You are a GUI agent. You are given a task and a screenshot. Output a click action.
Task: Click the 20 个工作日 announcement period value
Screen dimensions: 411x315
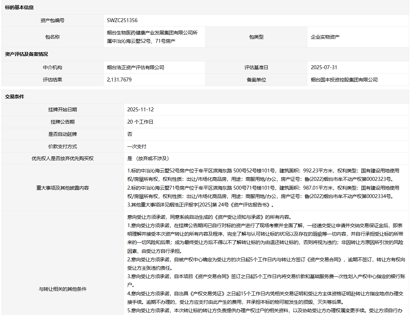click(140, 122)
